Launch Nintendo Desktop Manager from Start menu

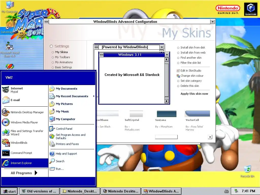pos(25,112)
